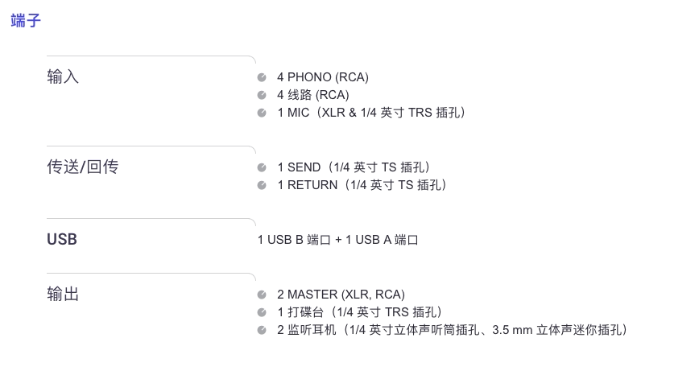Select the USB category label
The height and width of the screenshot is (371, 699).
coord(62,240)
